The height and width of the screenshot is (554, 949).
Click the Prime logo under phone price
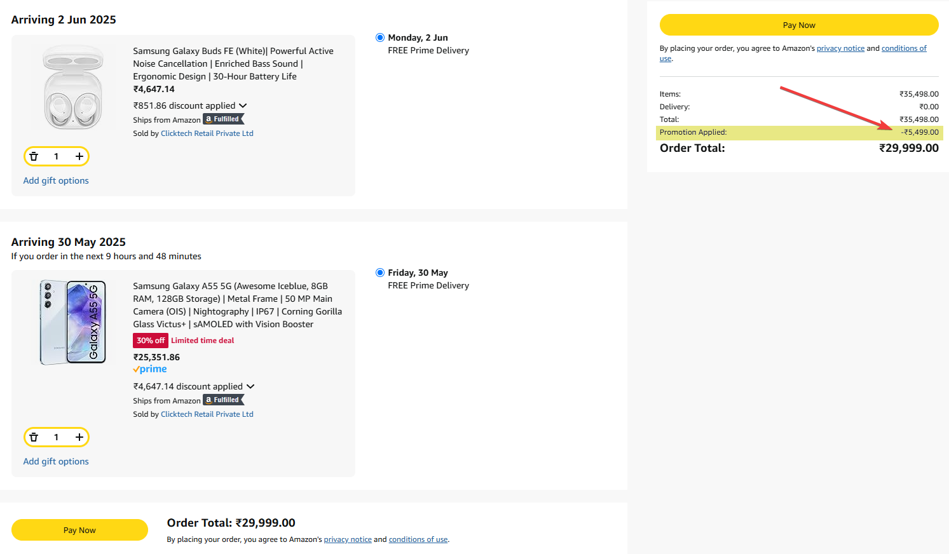[x=150, y=369]
